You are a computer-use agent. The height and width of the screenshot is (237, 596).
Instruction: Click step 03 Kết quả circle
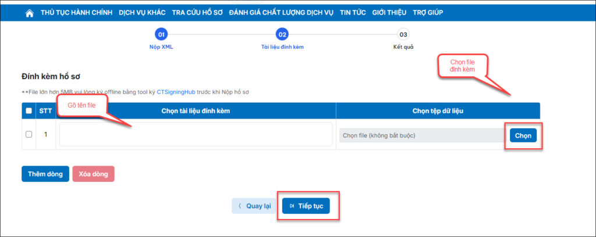(x=403, y=34)
